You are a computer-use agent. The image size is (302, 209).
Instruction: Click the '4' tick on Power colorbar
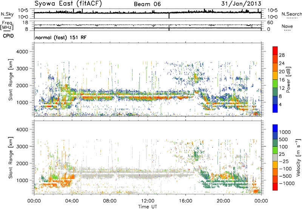[x=280, y=104]
